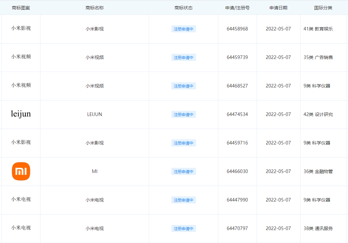Click registration number 64466030

(237, 171)
